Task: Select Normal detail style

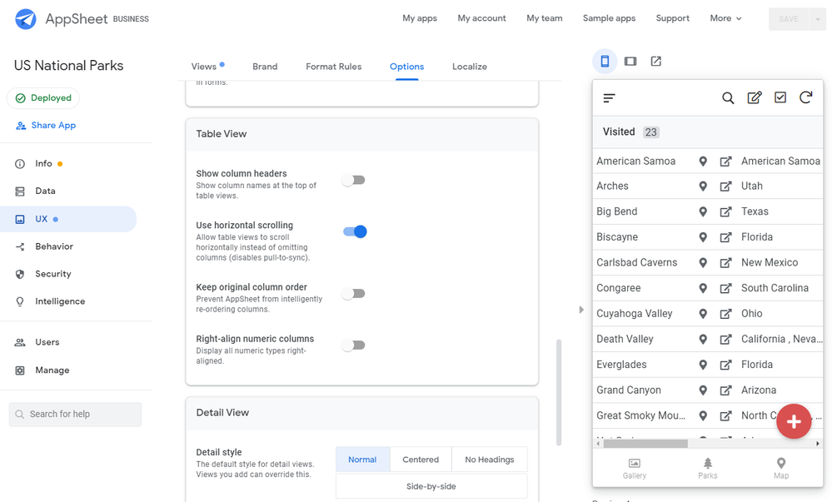Action: 362,460
